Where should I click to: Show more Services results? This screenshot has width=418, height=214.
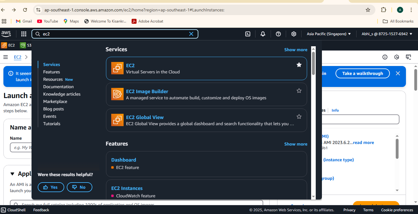(x=296, y=50)
